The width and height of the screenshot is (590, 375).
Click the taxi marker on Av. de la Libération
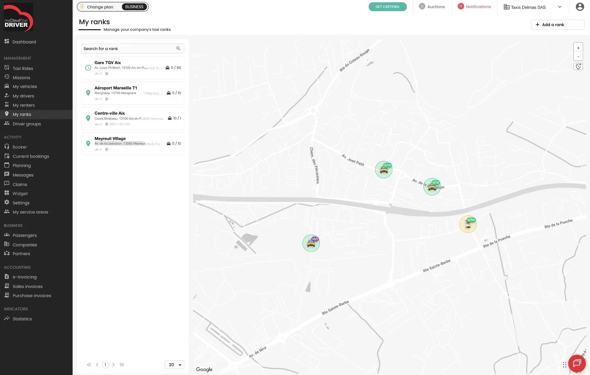(432, 187)
